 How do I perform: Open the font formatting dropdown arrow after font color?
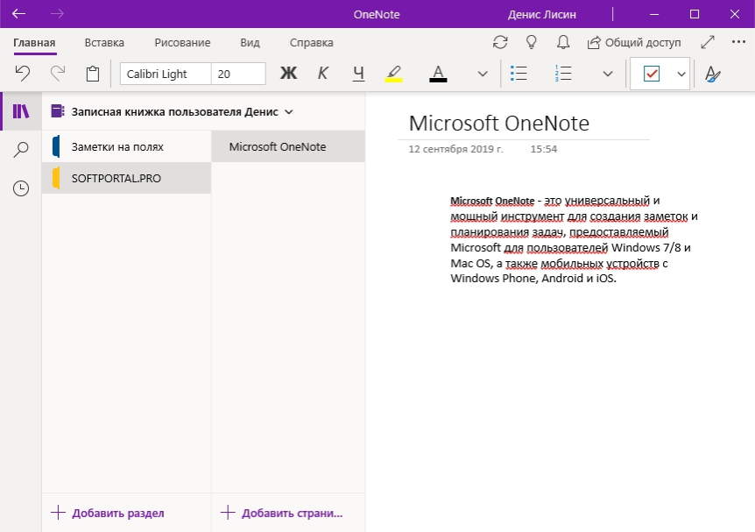click(x=483, y=74)
